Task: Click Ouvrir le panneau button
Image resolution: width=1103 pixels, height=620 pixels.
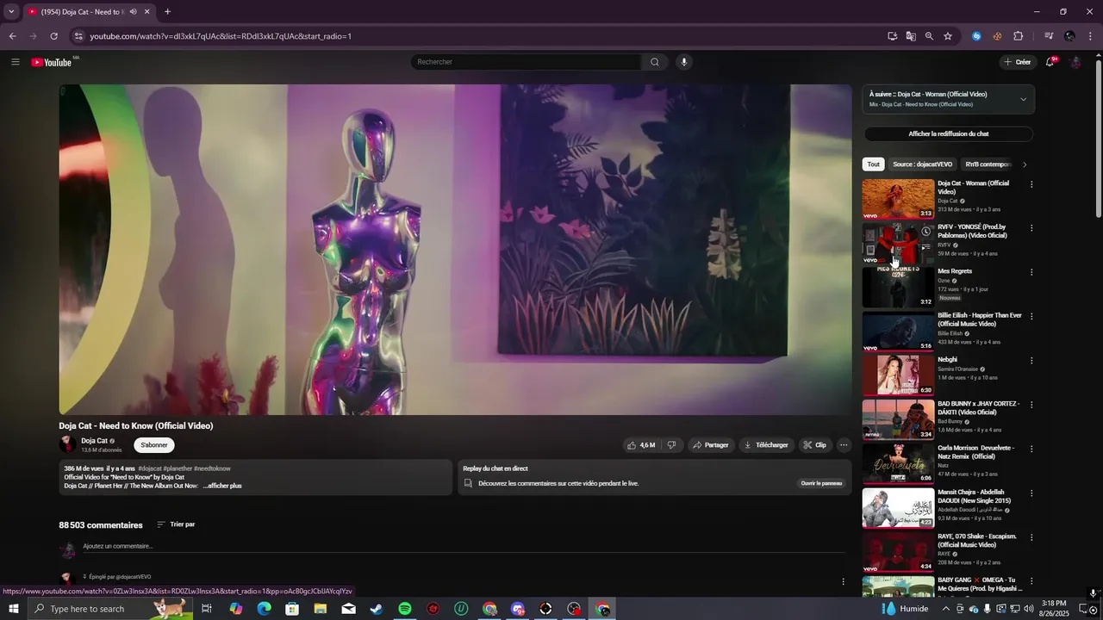Action: tap(821, 483)
